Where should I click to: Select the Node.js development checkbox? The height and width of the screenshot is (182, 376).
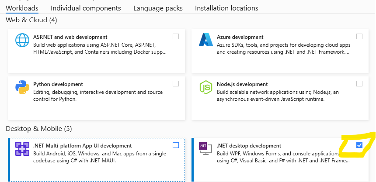359,83
